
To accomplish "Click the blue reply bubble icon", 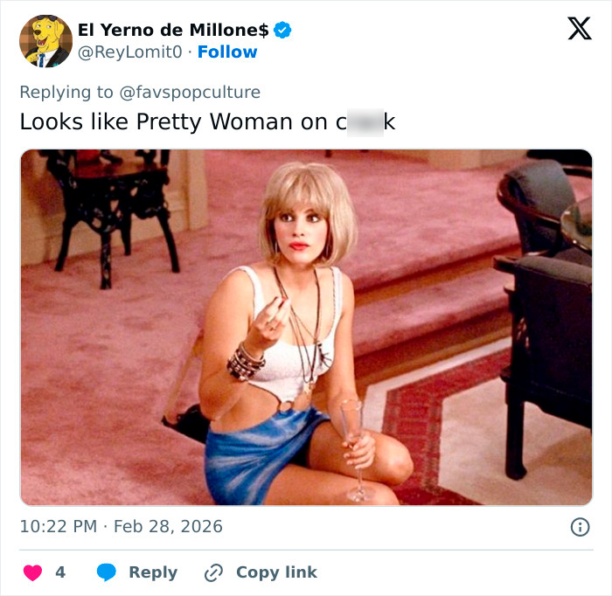I will click(x=107, y=572).
